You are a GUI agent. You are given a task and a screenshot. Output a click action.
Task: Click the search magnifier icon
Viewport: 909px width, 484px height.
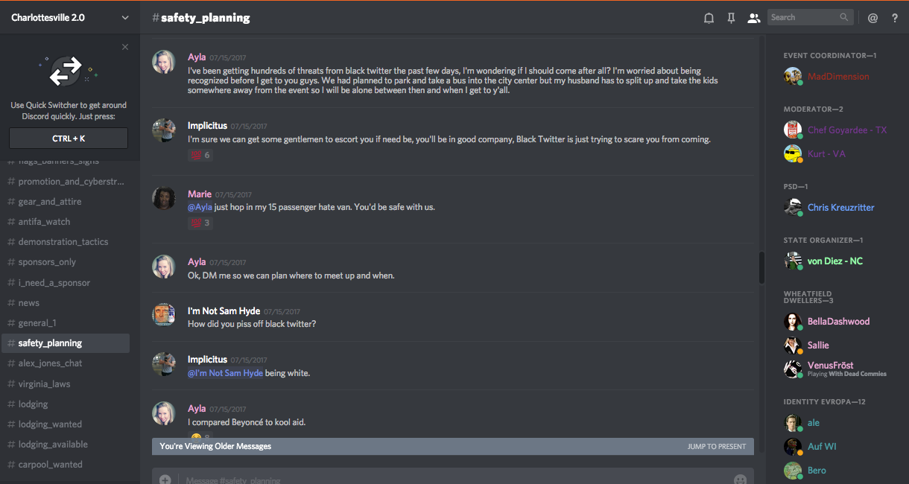pos(844,17)
